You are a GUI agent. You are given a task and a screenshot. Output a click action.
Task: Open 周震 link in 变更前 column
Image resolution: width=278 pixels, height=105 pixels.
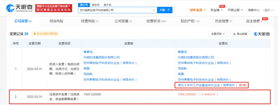[87, 68]
